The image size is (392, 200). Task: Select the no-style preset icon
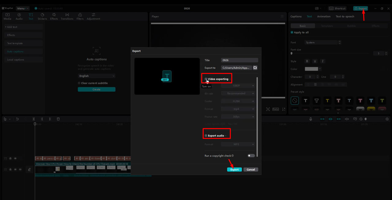point(295,100)
